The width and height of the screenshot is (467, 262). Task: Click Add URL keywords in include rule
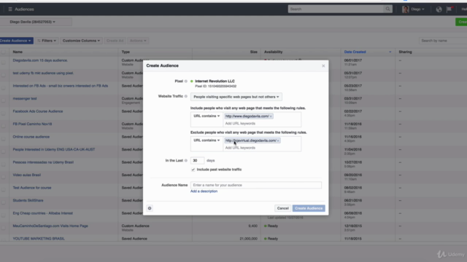240,124
